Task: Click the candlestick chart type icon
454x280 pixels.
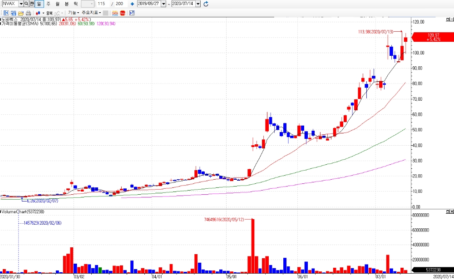Action: pos(38,13)
